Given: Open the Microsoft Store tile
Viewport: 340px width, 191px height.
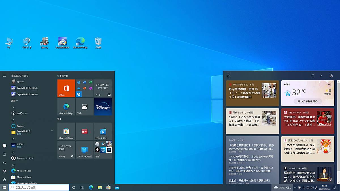Looking at the screenshot, I should click(x=66, y=131).
